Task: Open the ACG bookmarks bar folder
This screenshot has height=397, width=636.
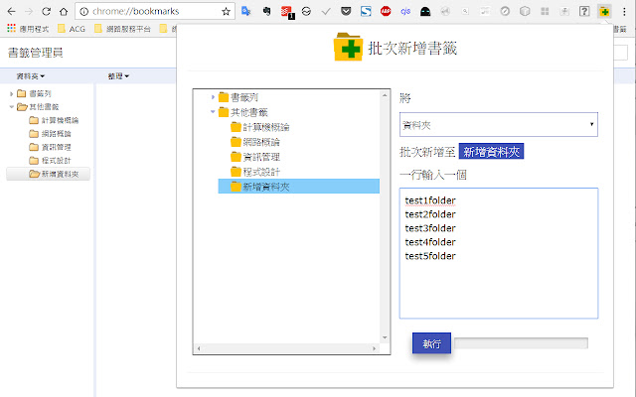Action: pyautogui.click(x=72, y=29)
